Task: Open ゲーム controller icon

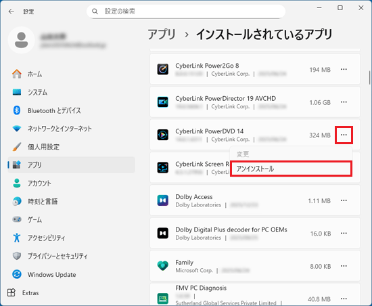Action: coord(17,219)
